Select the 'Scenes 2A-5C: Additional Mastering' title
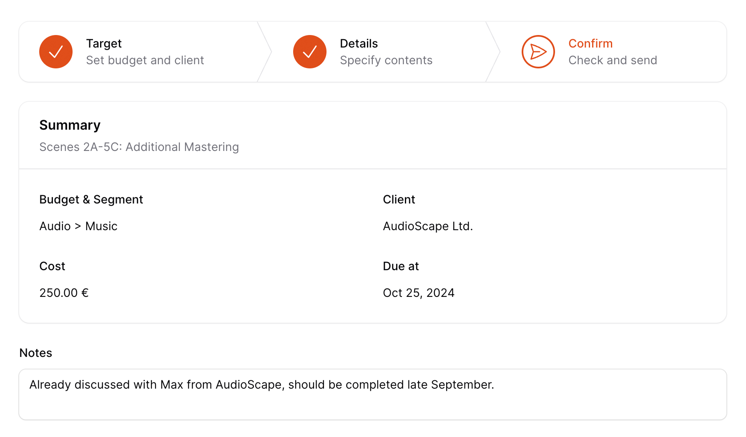The height and width of the screenshot is (437, 746). (139, 147)
